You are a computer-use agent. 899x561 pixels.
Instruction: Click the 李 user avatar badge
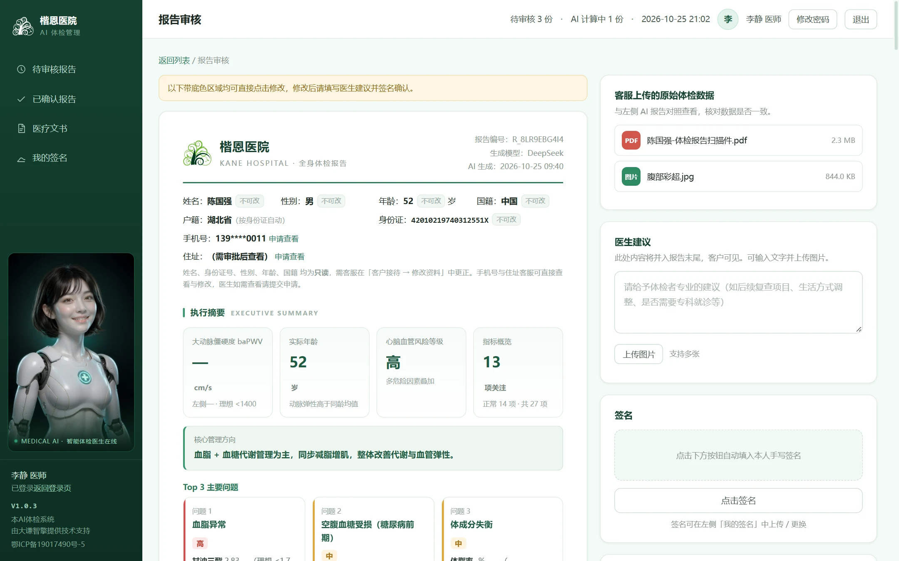pyautogui.click(x=728, y=20)
